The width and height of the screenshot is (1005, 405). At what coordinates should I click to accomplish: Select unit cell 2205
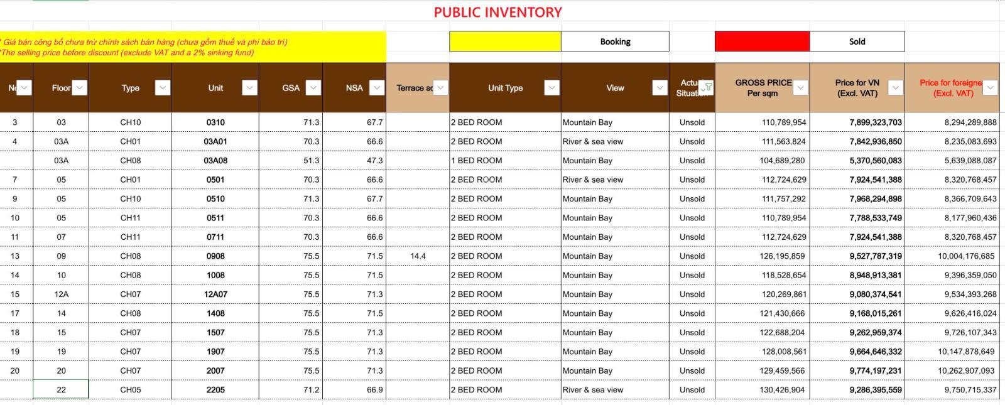(215, 390)
